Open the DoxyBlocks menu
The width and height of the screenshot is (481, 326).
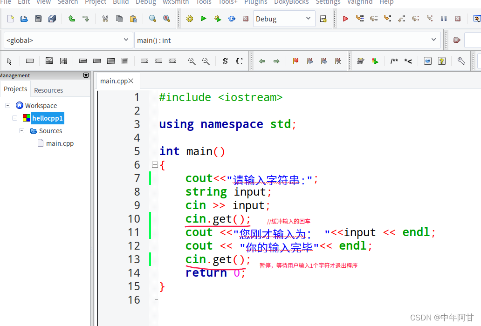click(x=291, y=2)
